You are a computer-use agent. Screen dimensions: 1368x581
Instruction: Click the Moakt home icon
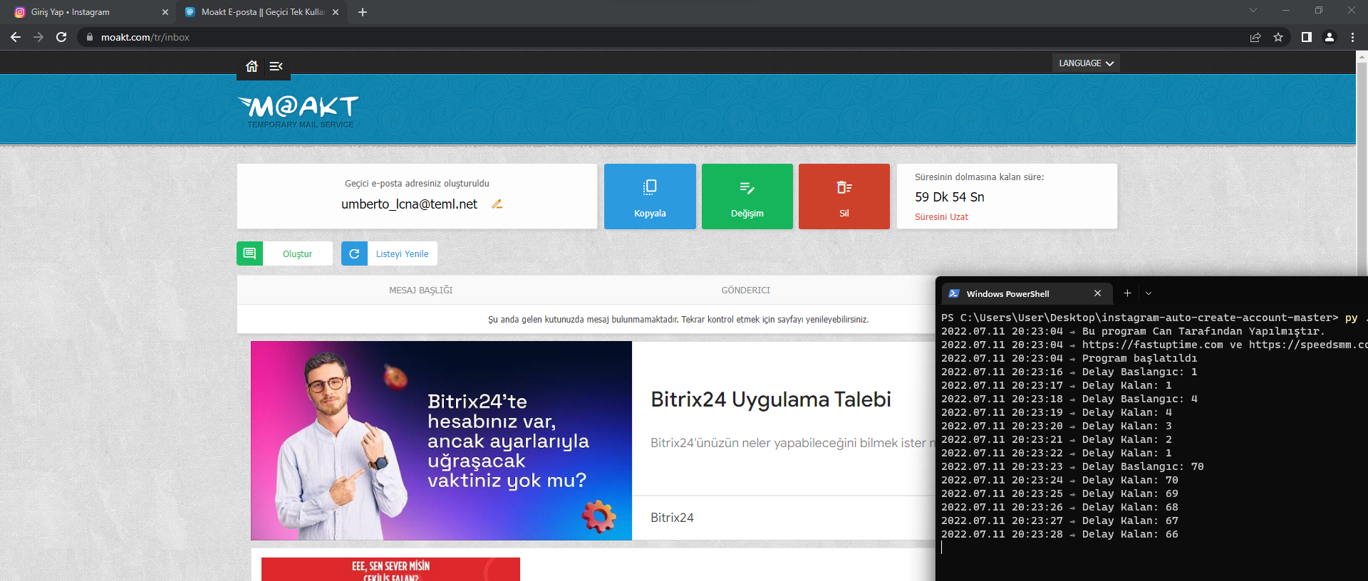(x=252, y=66)
